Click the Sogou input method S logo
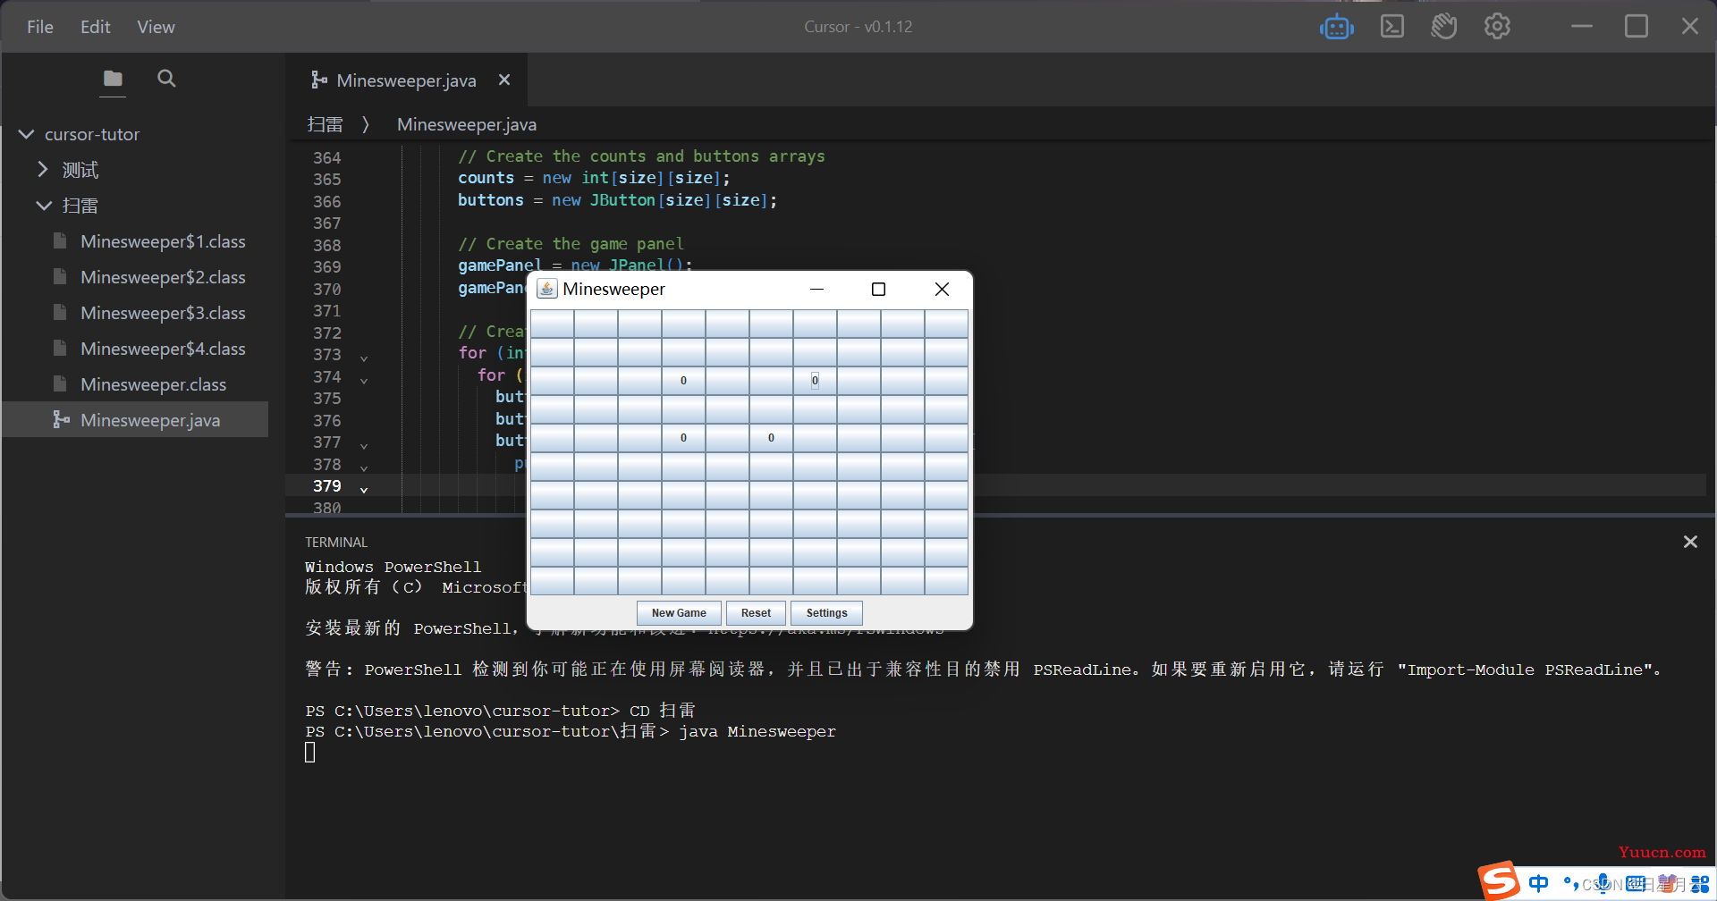Image resolution: width=1717 pixels, height=901 pixels. click(1499, 881)
